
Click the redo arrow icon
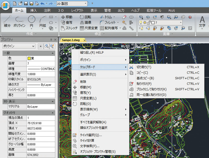(x=51, y=4)
